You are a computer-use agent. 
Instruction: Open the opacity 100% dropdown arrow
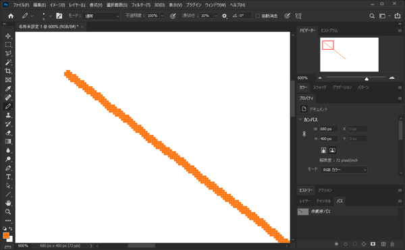pos(162,16)
